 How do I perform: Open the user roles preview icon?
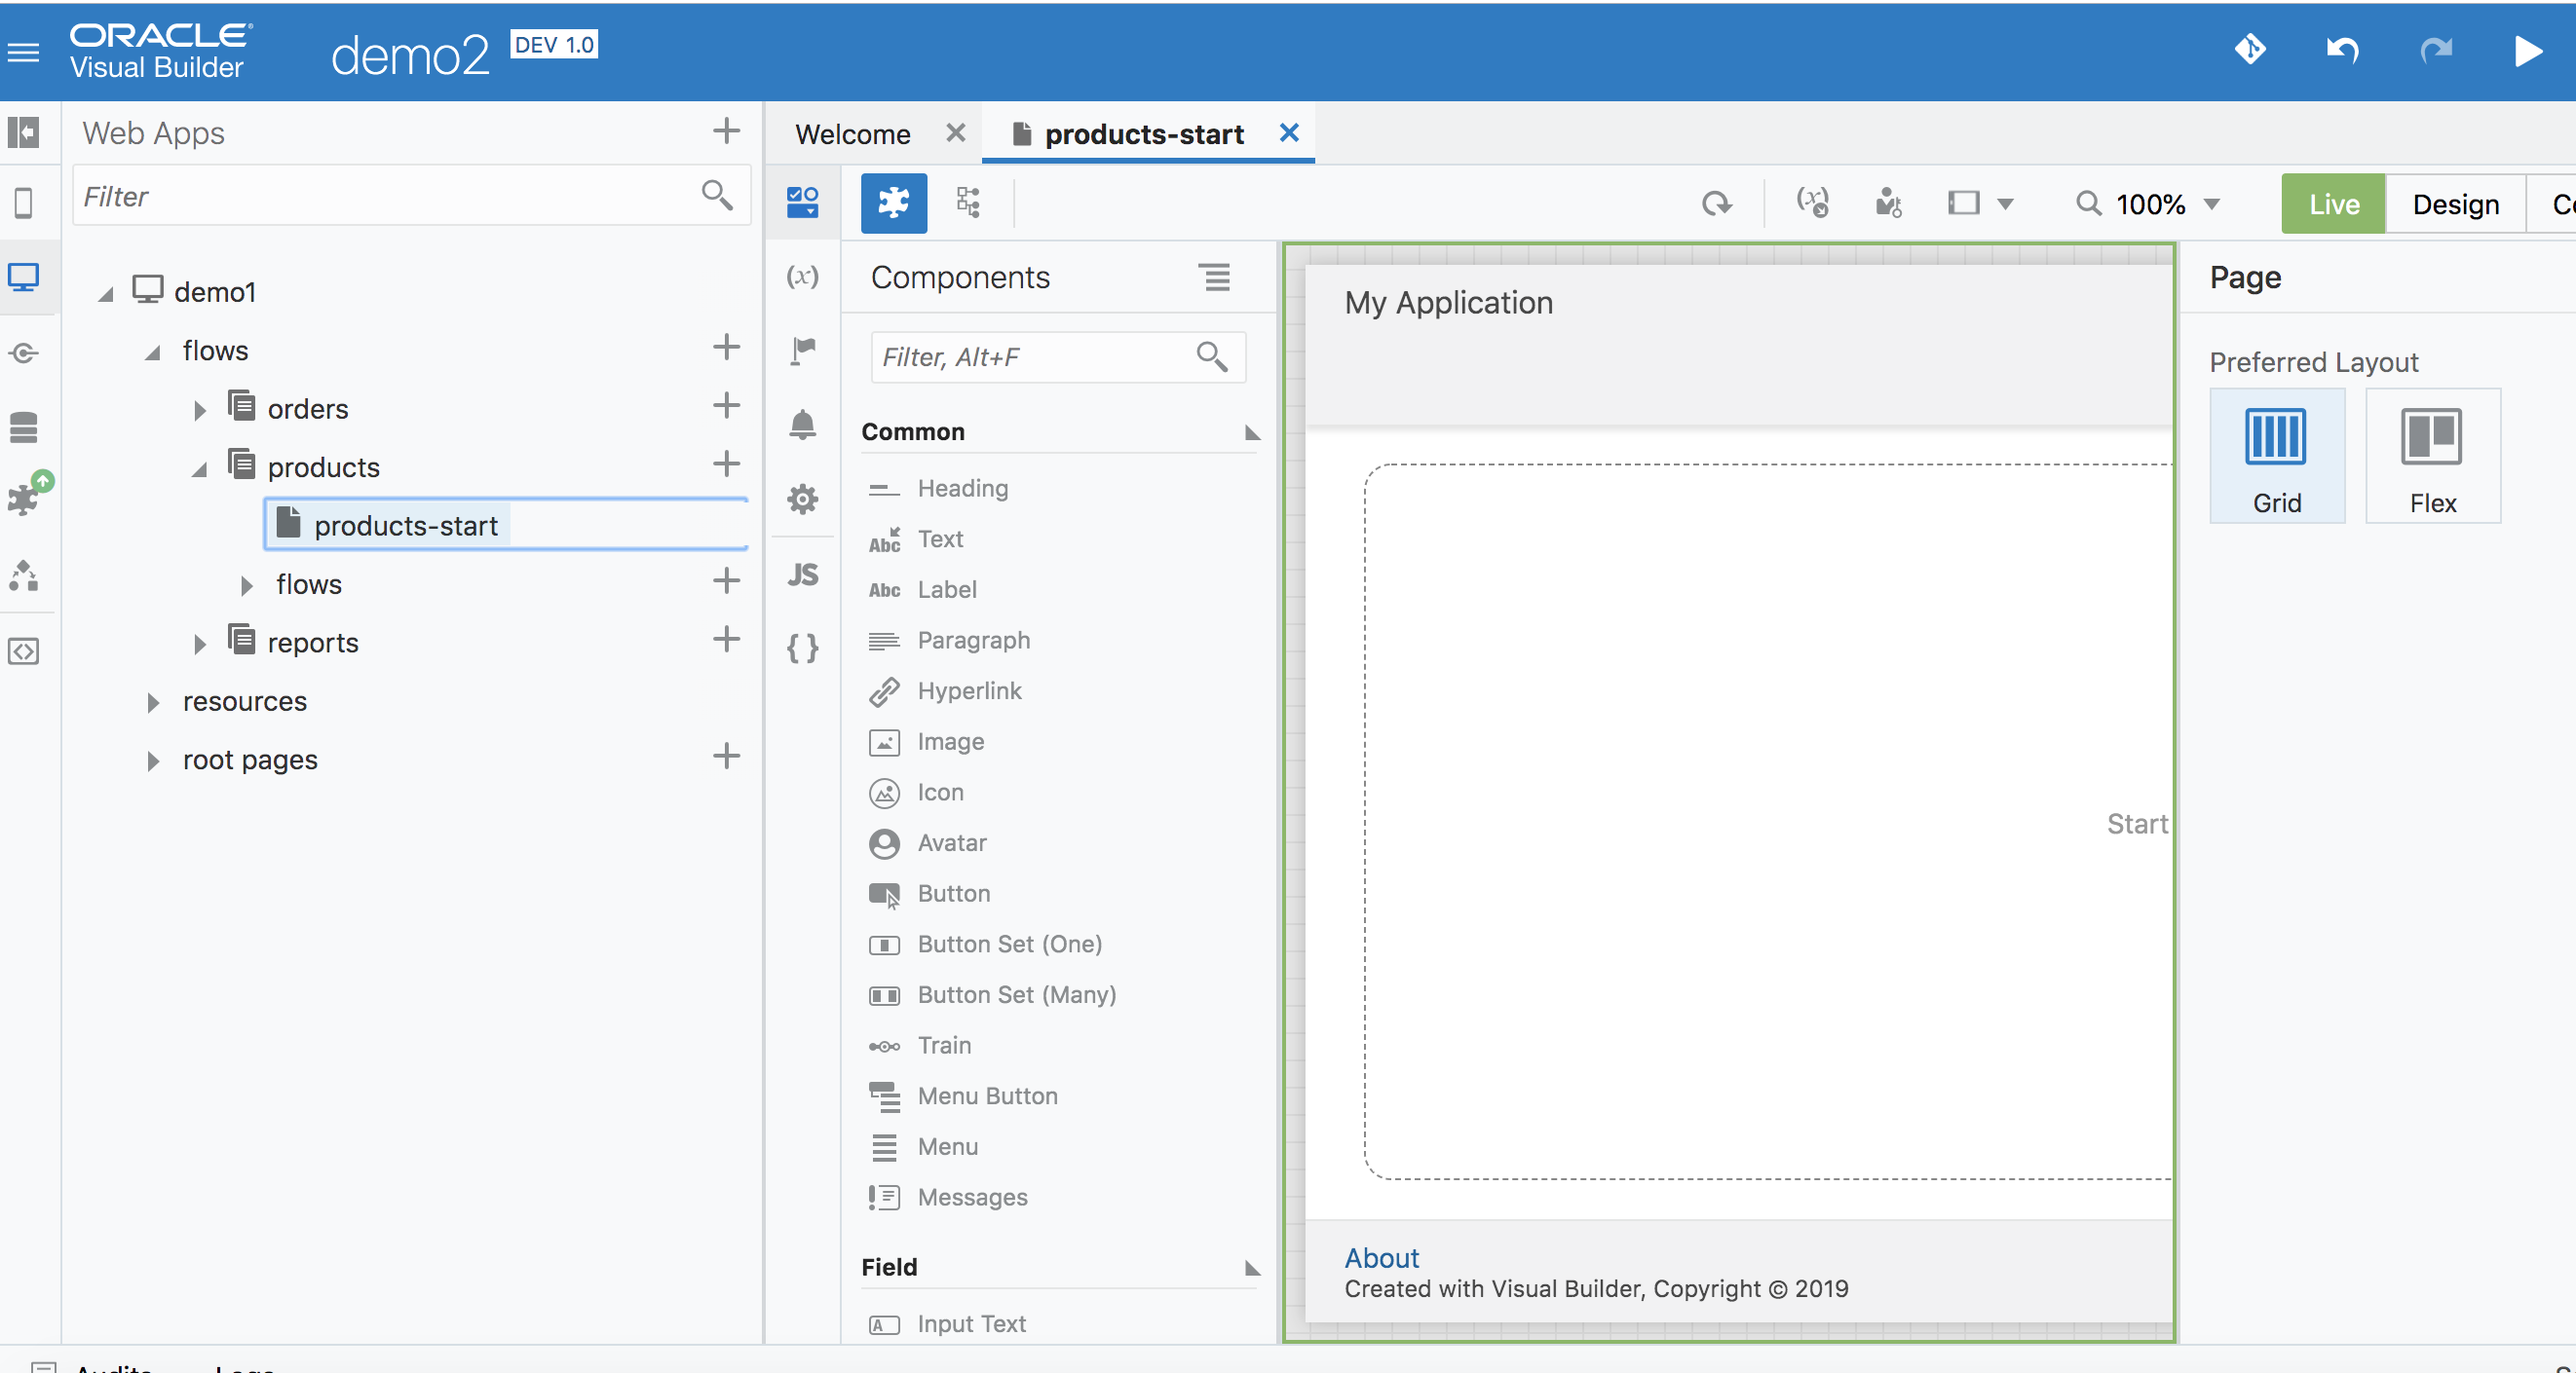(x=1888, y=203)
